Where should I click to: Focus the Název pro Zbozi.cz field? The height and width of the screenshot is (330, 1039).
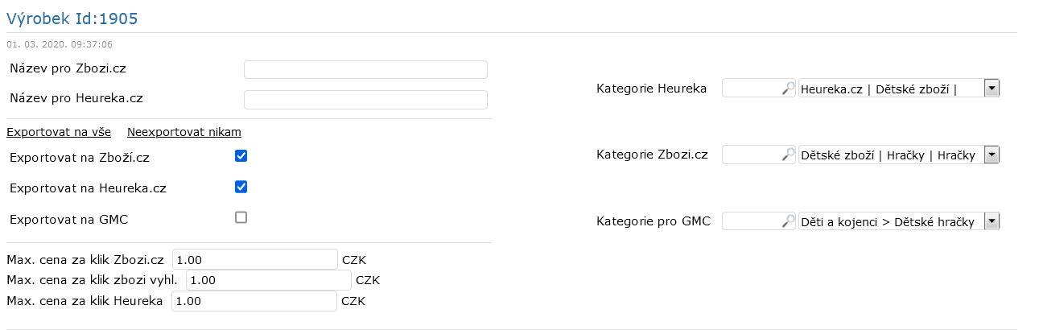[365, 69]
